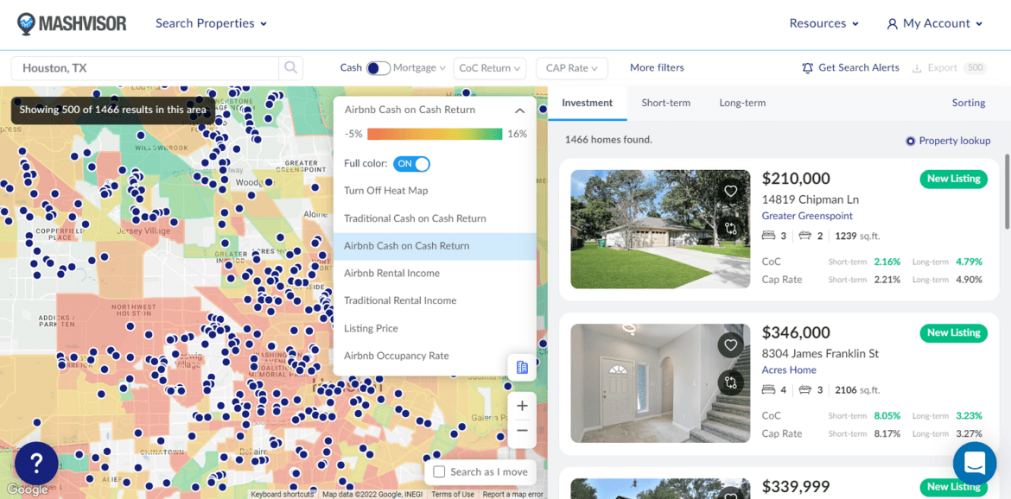Viewport: 1011px width, 499px height.
Task: Turn off the Full color switch
Action: pos(411,164)
